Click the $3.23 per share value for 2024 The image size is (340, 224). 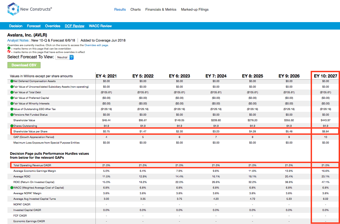[216, 131]
